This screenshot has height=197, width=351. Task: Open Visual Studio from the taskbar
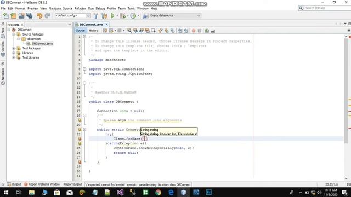(120, 192)
